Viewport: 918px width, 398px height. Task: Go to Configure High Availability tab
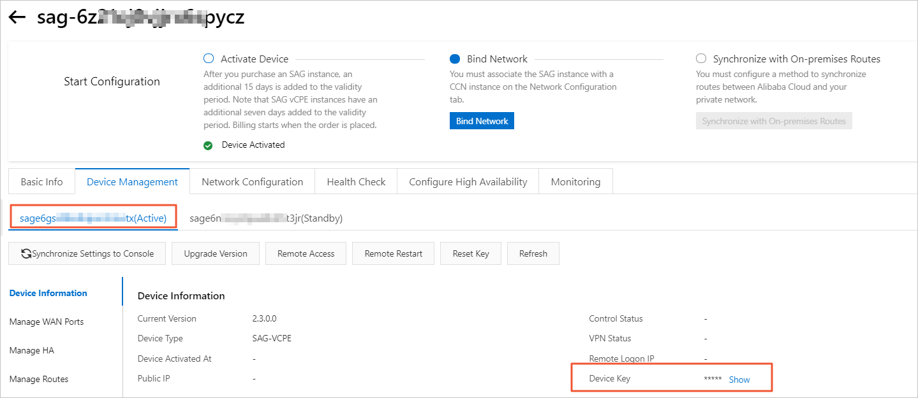point(468,181)
